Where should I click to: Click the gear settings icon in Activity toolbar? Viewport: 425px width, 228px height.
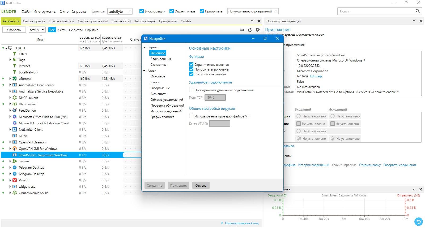(258, 30)
